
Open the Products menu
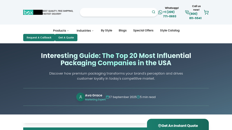point(61,31)
